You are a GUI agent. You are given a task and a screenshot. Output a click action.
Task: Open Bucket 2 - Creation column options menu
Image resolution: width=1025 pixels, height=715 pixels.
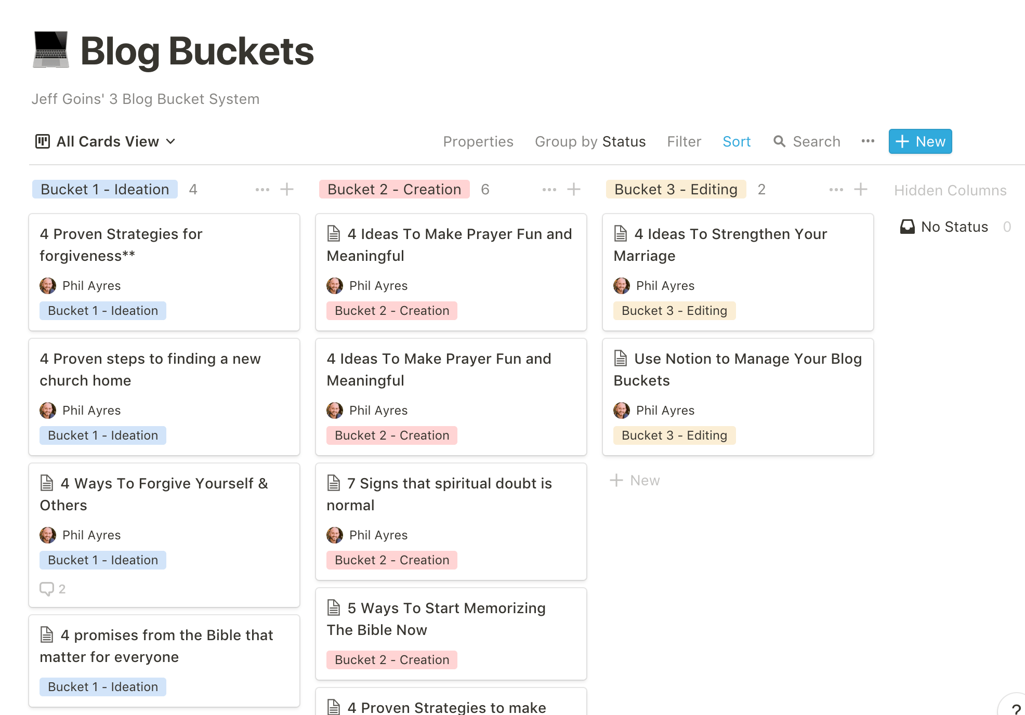(549, 189)
